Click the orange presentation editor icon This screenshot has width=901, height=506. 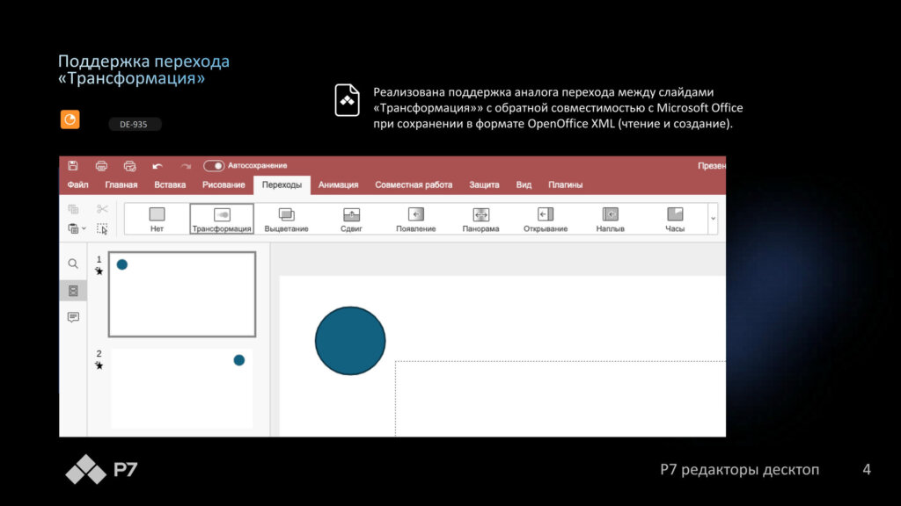70,119
